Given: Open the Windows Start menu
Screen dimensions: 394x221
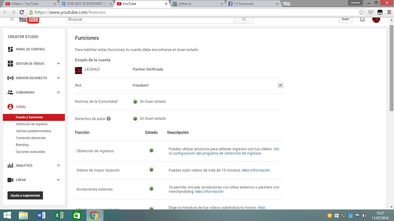Looking at the screenshot, I should click(x=7, y=215).
